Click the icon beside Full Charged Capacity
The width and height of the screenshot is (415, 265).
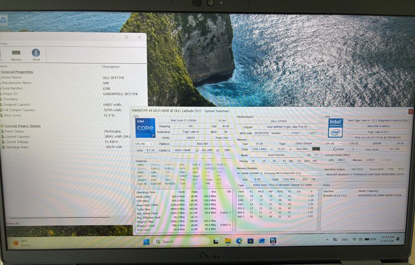pyautogui.click(x=2, y=110)
